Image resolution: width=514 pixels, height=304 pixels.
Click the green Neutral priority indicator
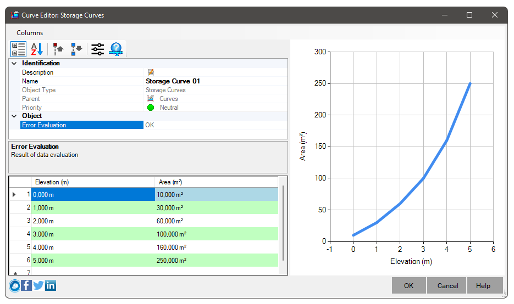tap(151, 108)
